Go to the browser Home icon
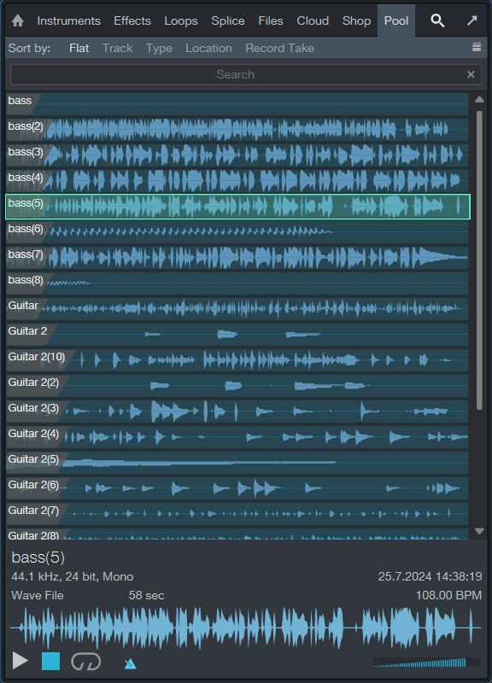 tap(18, 20)
